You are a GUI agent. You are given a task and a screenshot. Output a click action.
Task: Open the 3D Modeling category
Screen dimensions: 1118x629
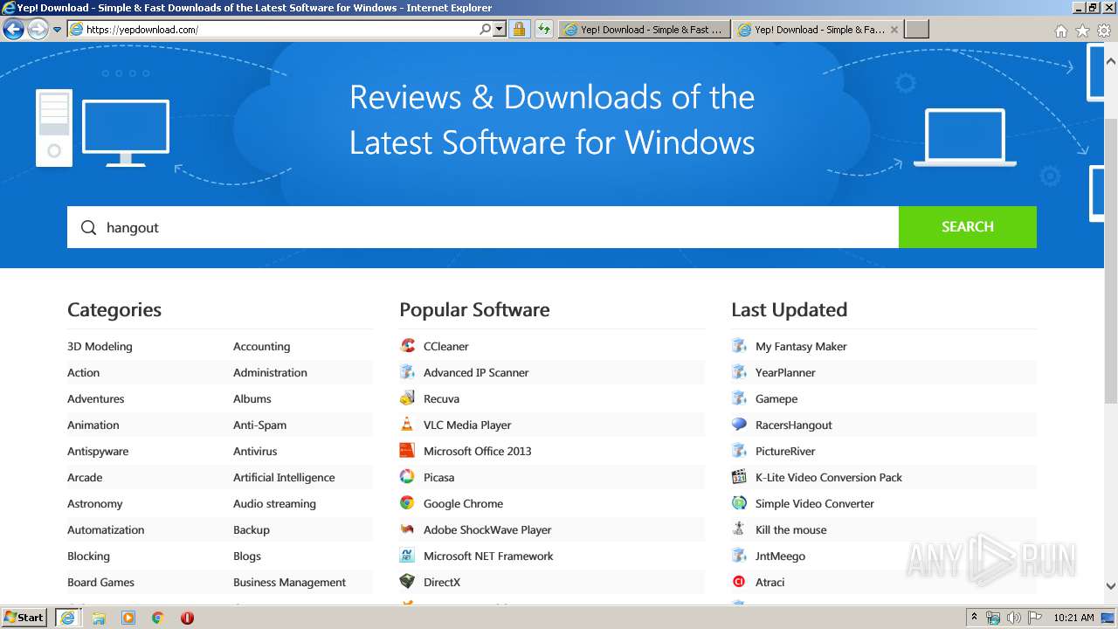[x=100, y=346]
